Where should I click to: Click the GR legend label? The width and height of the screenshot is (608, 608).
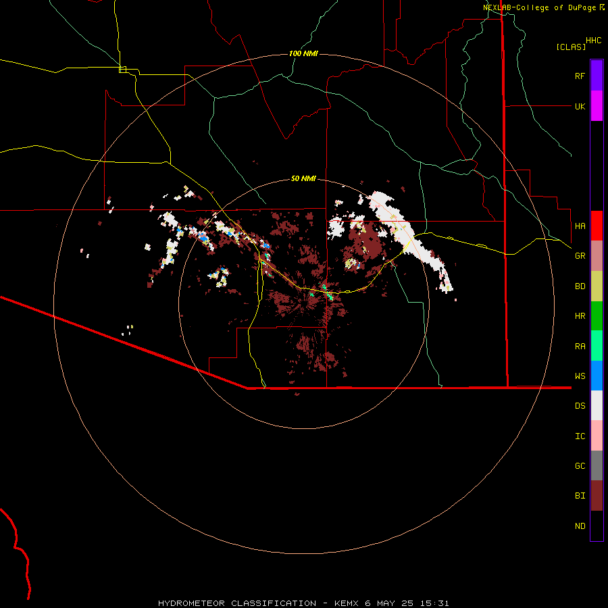pyautogui.click(x=580, y=256)
